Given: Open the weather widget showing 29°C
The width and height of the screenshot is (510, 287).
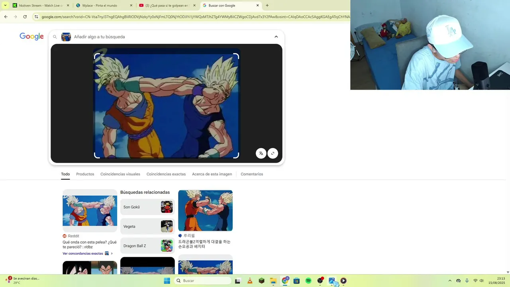Looking at the screenshot, I should click(x=22, y=280).
